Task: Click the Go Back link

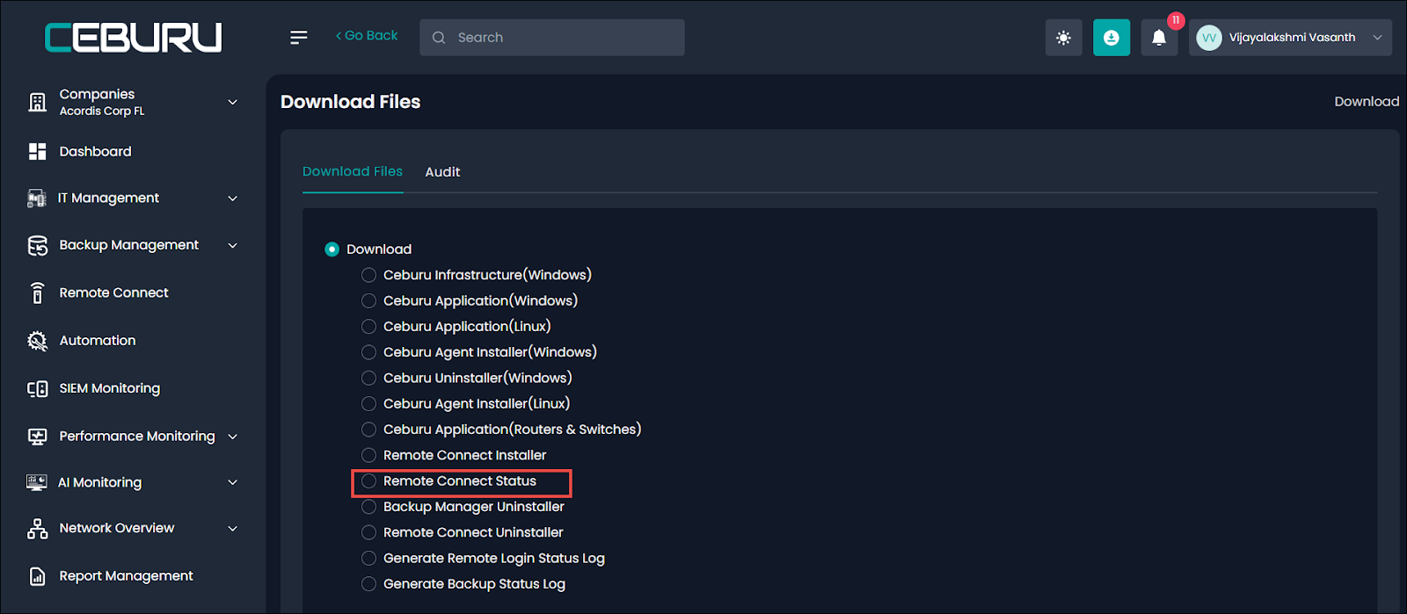Action: tap(367, 36)
